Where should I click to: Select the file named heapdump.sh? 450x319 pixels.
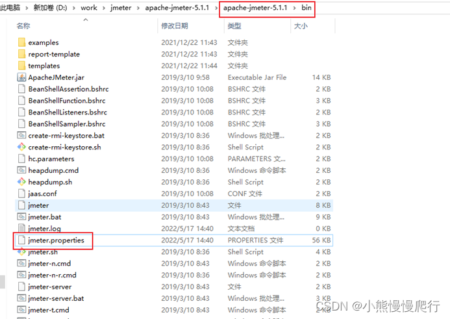click(x=50, y=182)
